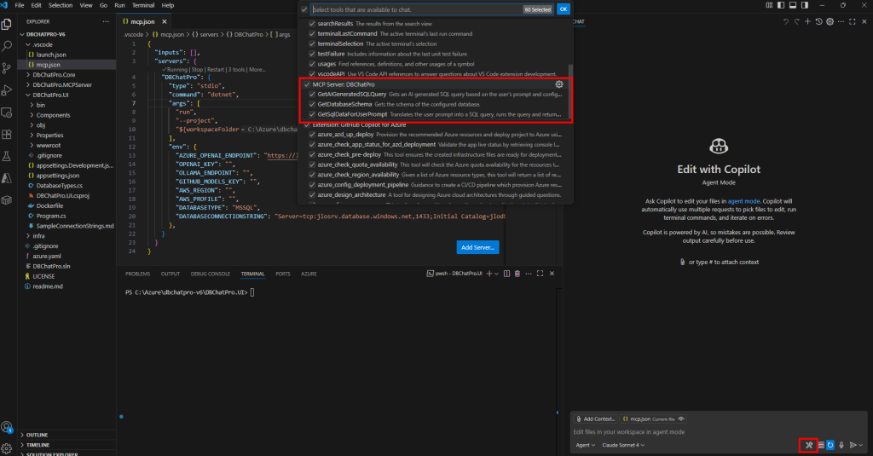This screenshot has width=873, height=456.
Task: Click the send chat message icon
Action: click(x=853, y=445)
